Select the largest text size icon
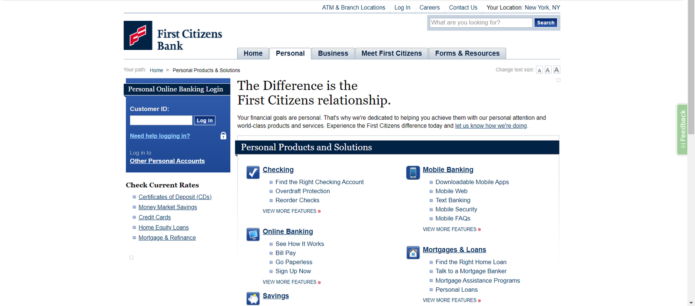This screenshot has width=695, height=306. coord(556,70)
